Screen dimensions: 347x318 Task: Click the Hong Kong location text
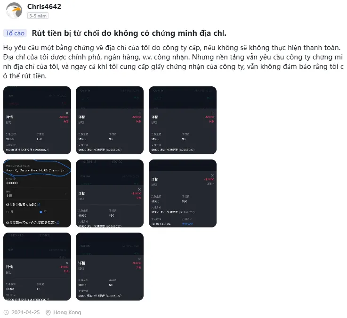pos(67,312)
